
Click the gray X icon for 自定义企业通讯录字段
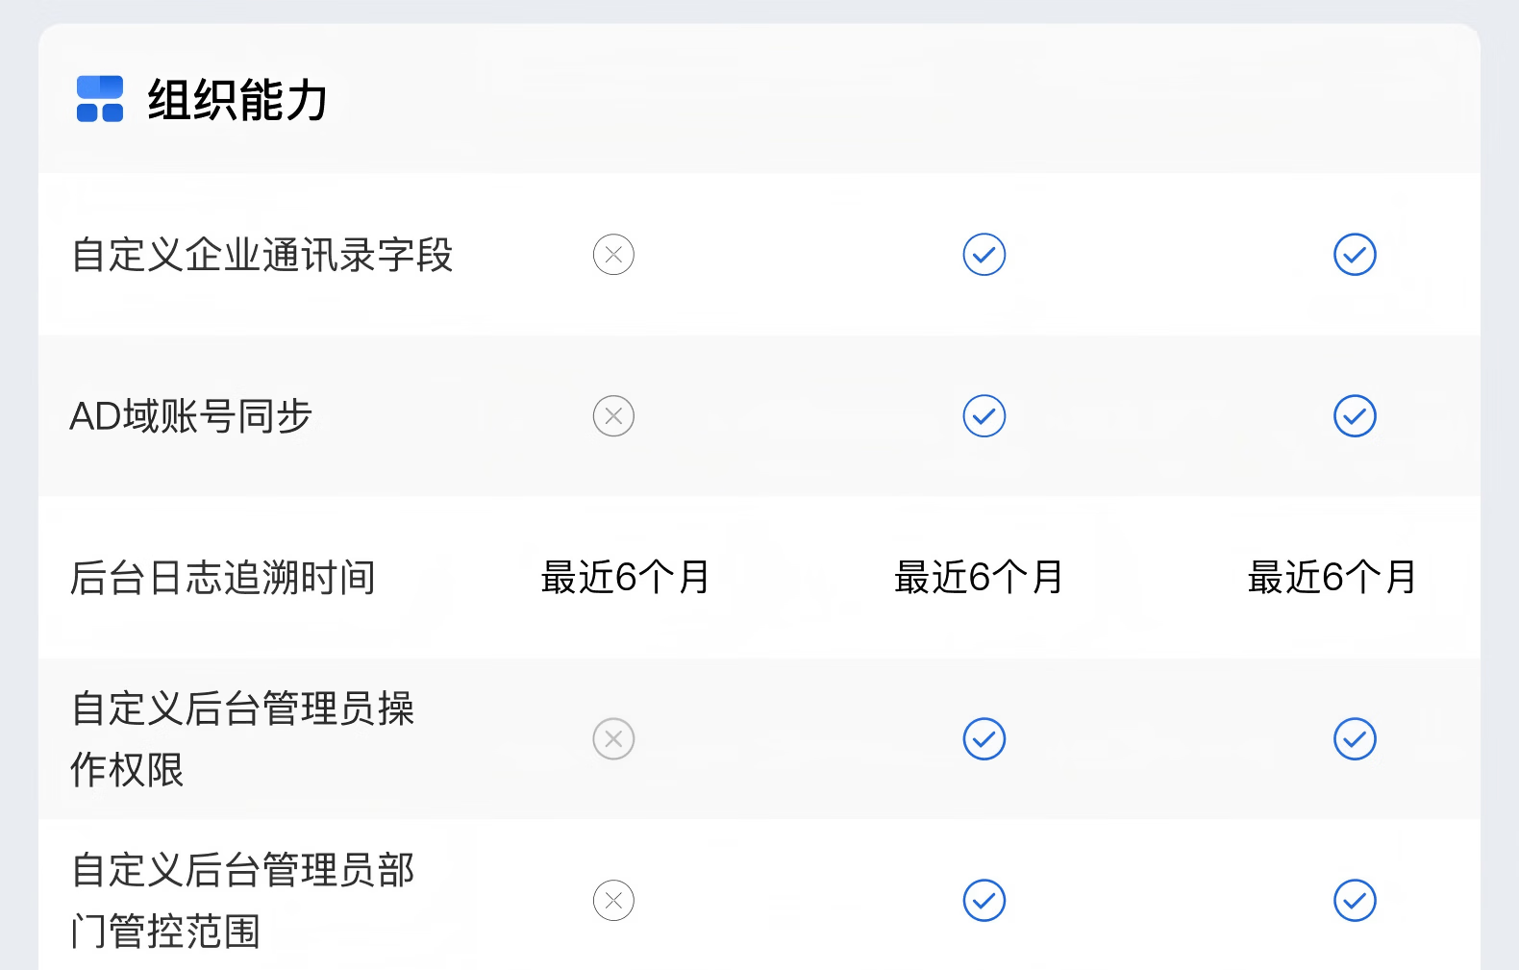point(613,255)
